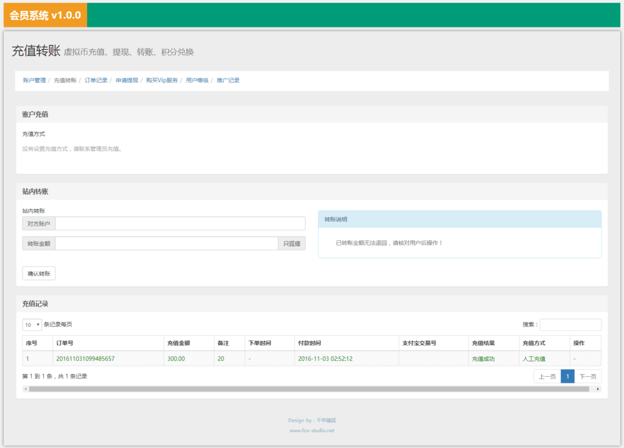Click the 300.00 amount cell
624x448 pixels.
(x=189, y=359)
